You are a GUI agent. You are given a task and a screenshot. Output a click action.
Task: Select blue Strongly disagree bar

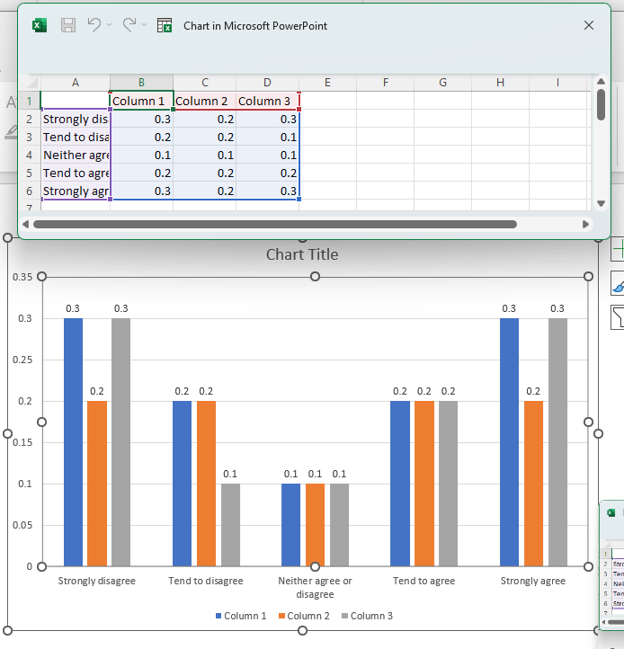pos(73,440)
